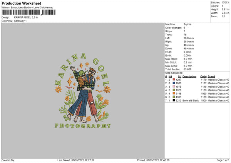This screenshot has height=163, width=231.
Task: Click the stitch count '1800' in row 2
Action: click(178, 83)
